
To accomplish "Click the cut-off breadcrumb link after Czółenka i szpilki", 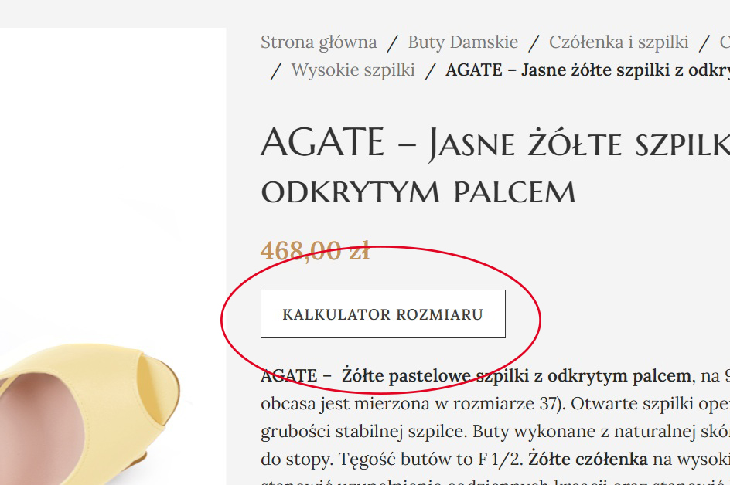I will coord(725,42).
